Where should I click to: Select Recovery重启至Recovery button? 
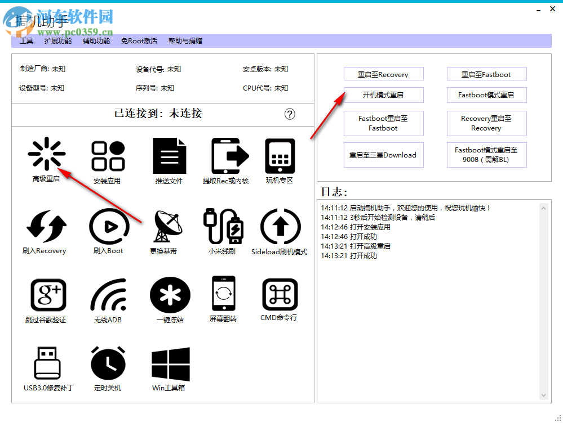coord(486,123)
